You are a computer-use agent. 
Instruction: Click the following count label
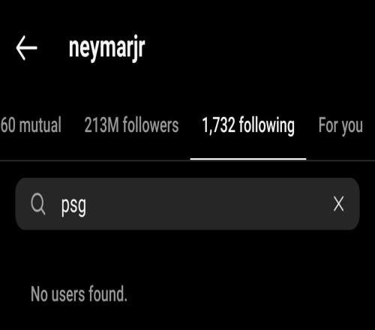tap(248, 125)
